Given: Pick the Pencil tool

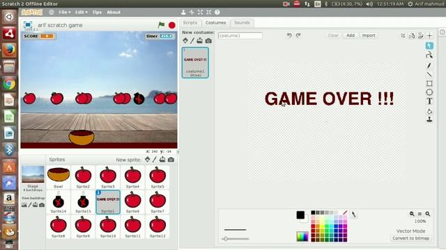Looking at the screenshot, I should pyautogui.click(x=429, y=65).
